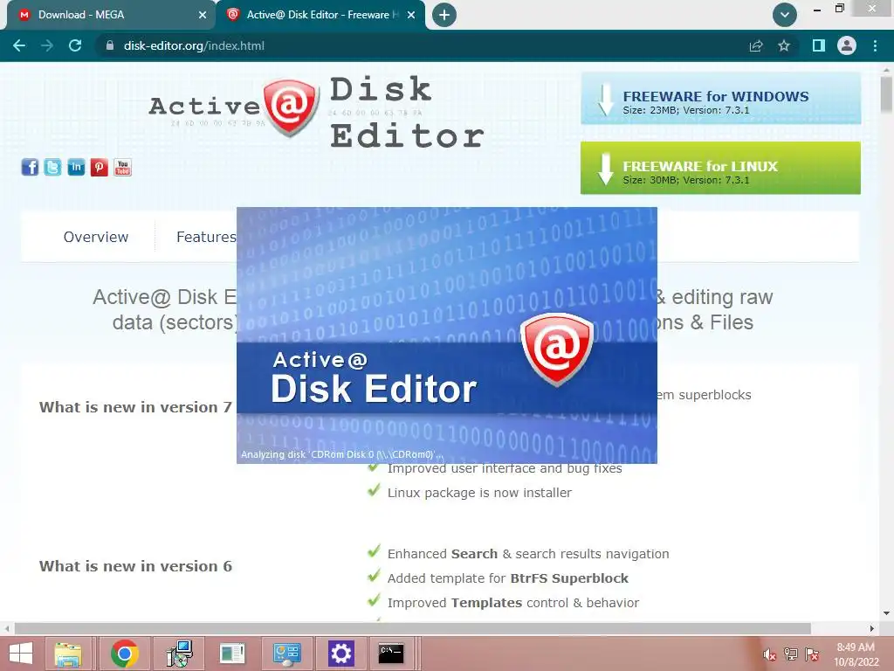Open the Windows Start menu
The height and width of the screenshot is (671, 894).
click(x=21, y=654)
